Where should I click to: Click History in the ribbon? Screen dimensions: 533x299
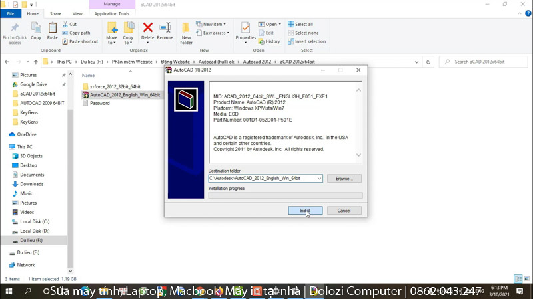coord(269,41)
